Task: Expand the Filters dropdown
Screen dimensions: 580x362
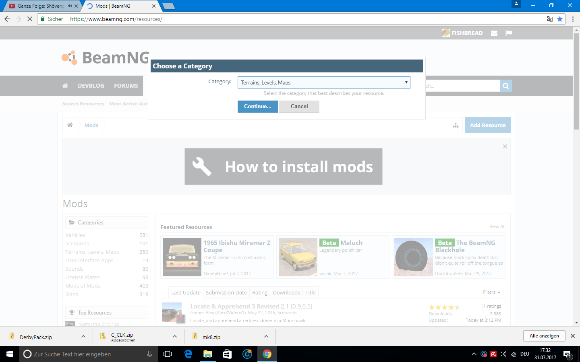Action: [491, 292]
